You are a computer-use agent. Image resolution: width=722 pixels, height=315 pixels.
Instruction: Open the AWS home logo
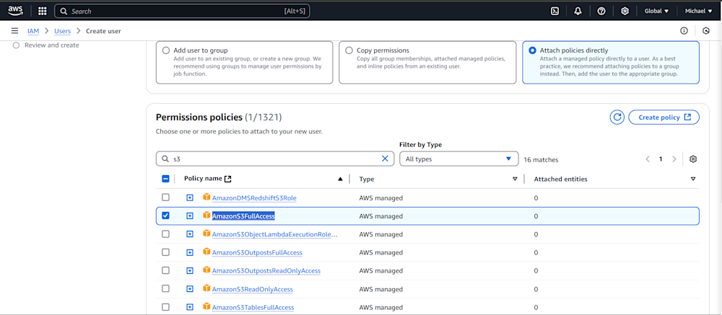(15, 11)
